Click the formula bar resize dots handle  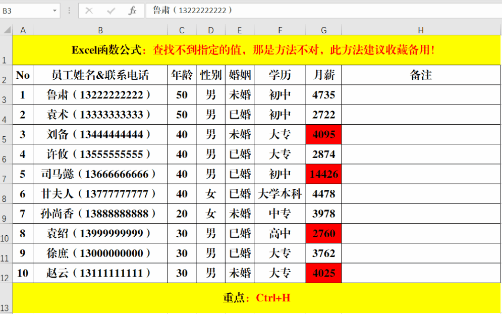(69, 11)
